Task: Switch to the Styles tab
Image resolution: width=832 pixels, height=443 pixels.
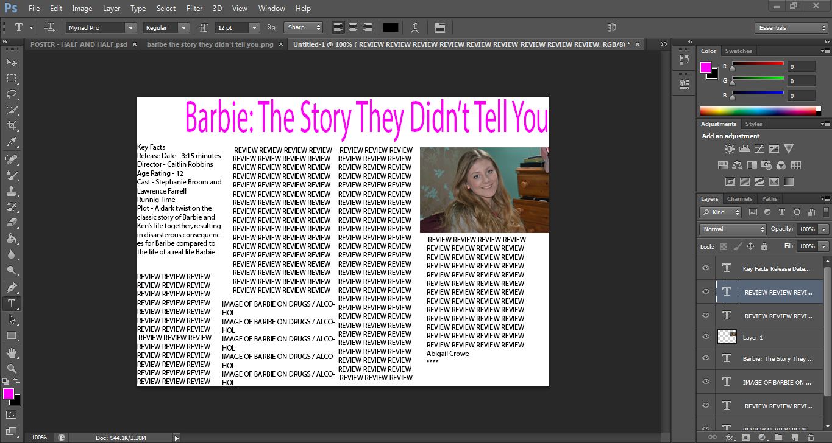Action: [x=753, y=124]
